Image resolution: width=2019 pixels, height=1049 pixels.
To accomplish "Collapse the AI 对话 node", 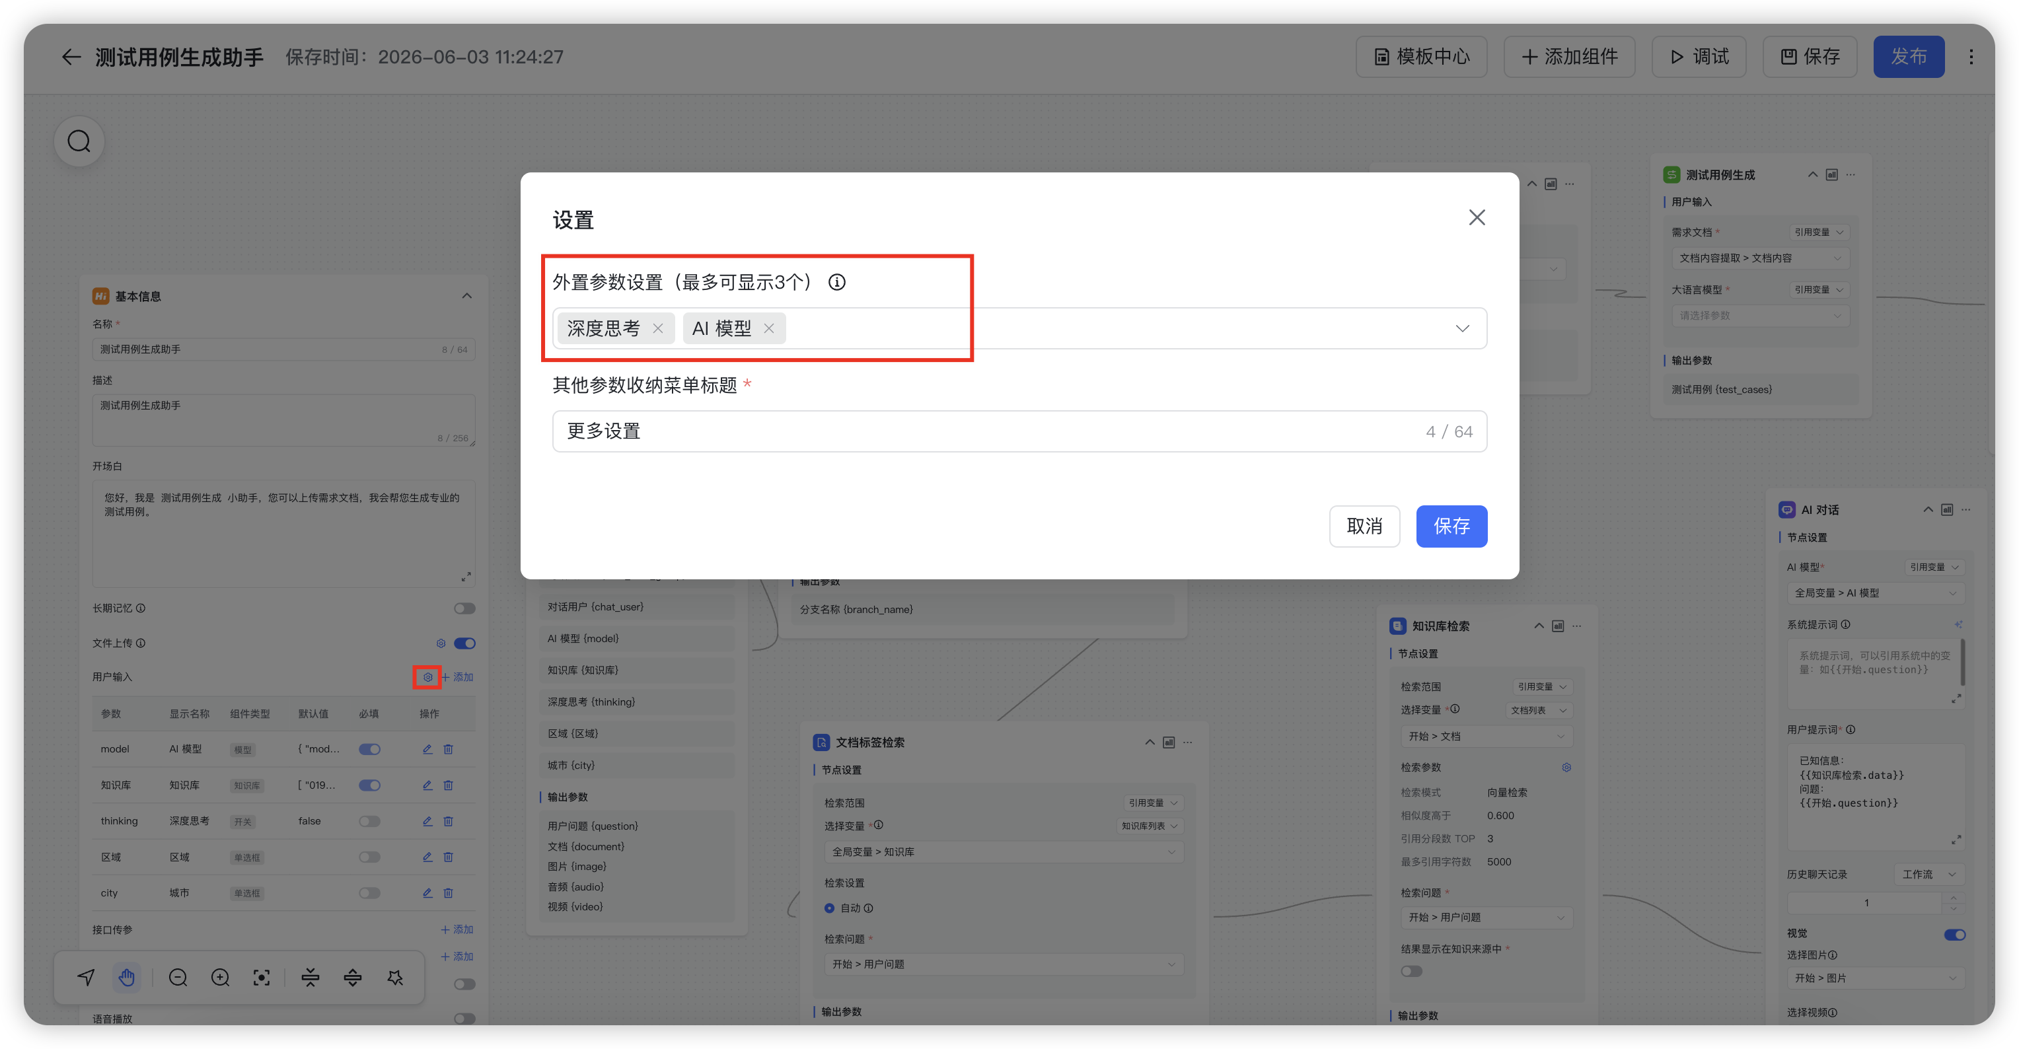I will point(1928,510).
